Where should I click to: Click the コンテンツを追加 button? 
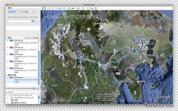[32, 38]
